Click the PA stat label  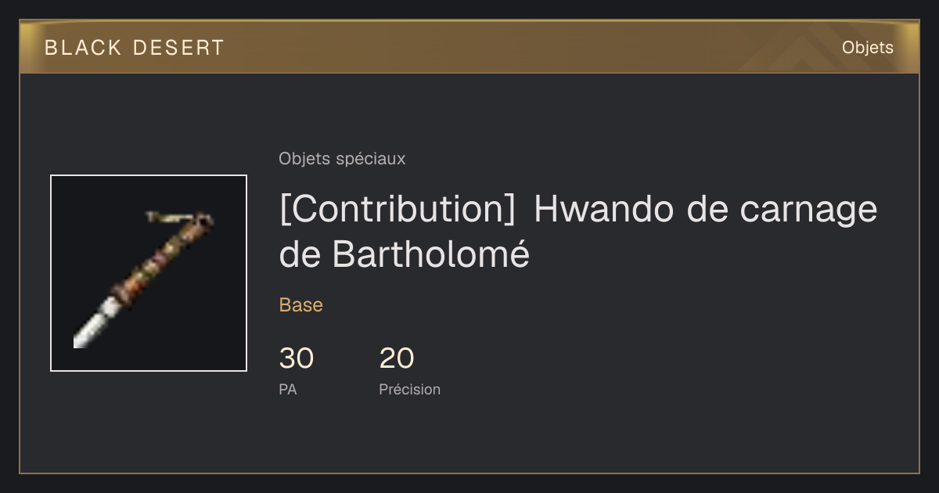click(288, 389)
